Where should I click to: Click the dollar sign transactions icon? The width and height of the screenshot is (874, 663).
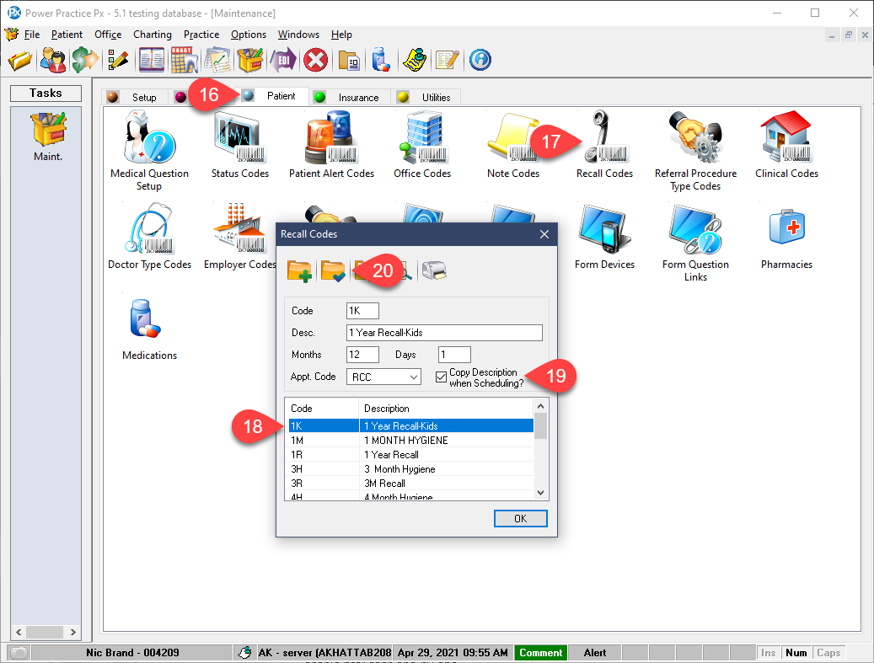pyautogui.click(x=85, y=60)
